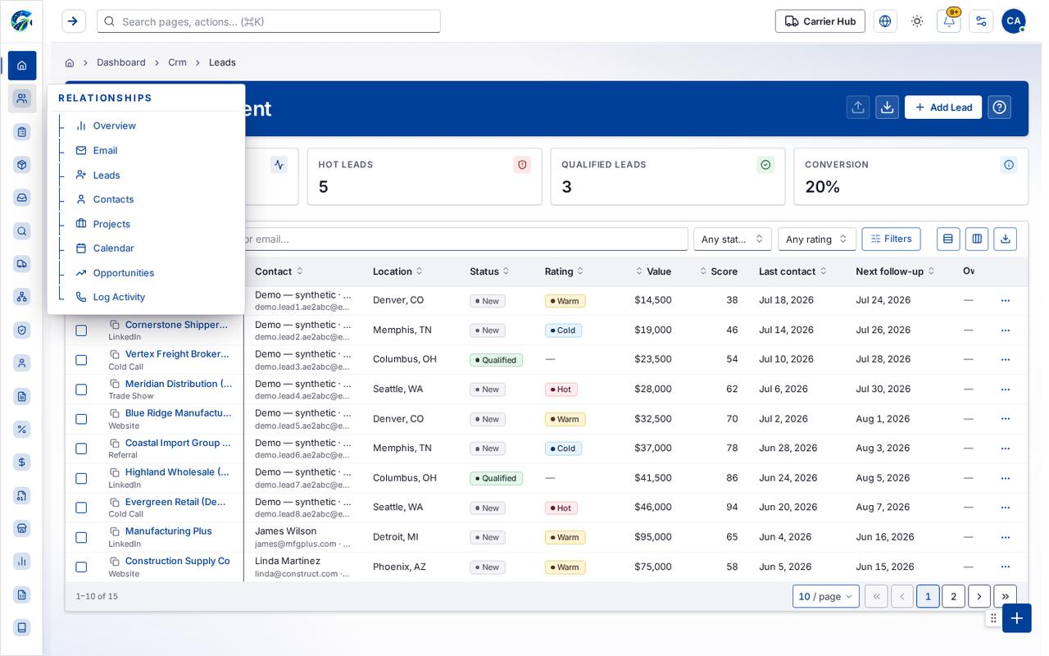Expand the 10 / page selector
This screenshot has height=656, width=1049.
[x=826, y=596]
